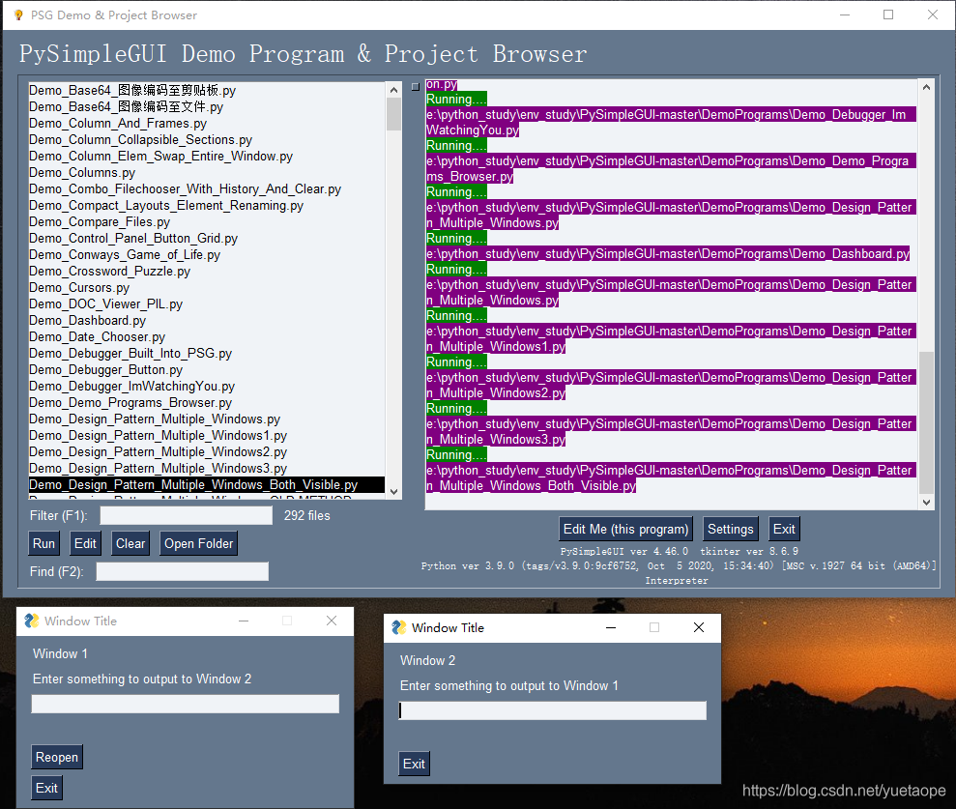
Task: Click the Run button
Action: coord(43,543)
